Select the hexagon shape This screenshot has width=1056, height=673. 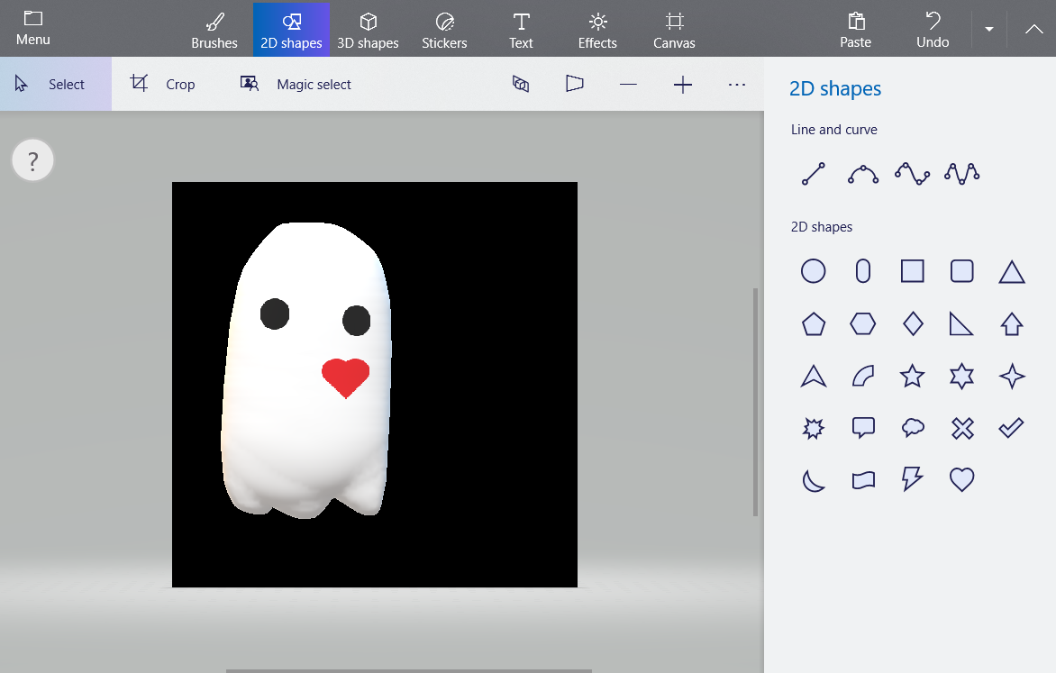coord(863,323)
